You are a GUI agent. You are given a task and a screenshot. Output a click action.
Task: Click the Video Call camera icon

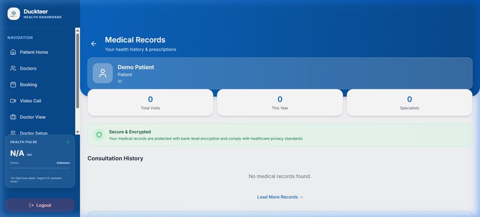tap(13, 100)
